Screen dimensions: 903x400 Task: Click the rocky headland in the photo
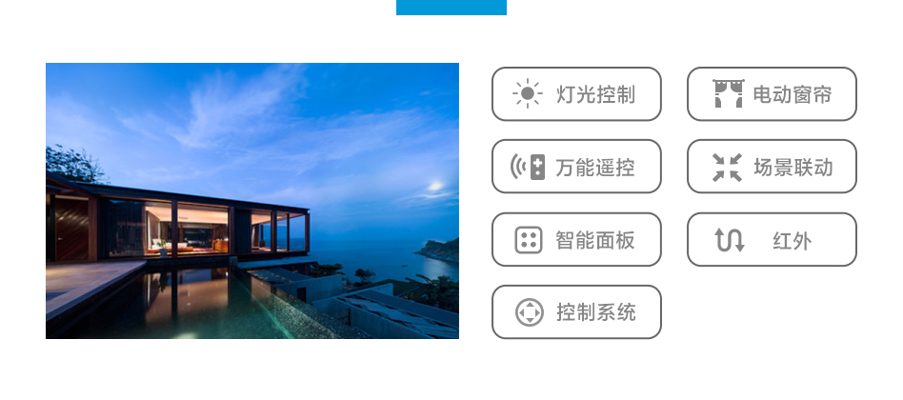pyautogui.click(x=439, y=250)
